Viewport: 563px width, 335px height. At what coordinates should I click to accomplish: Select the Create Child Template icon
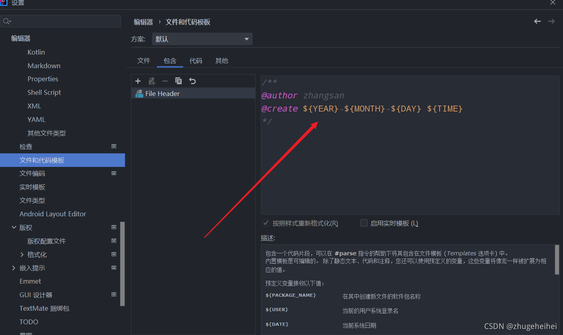pyautogui.click(x=152, y=81)
